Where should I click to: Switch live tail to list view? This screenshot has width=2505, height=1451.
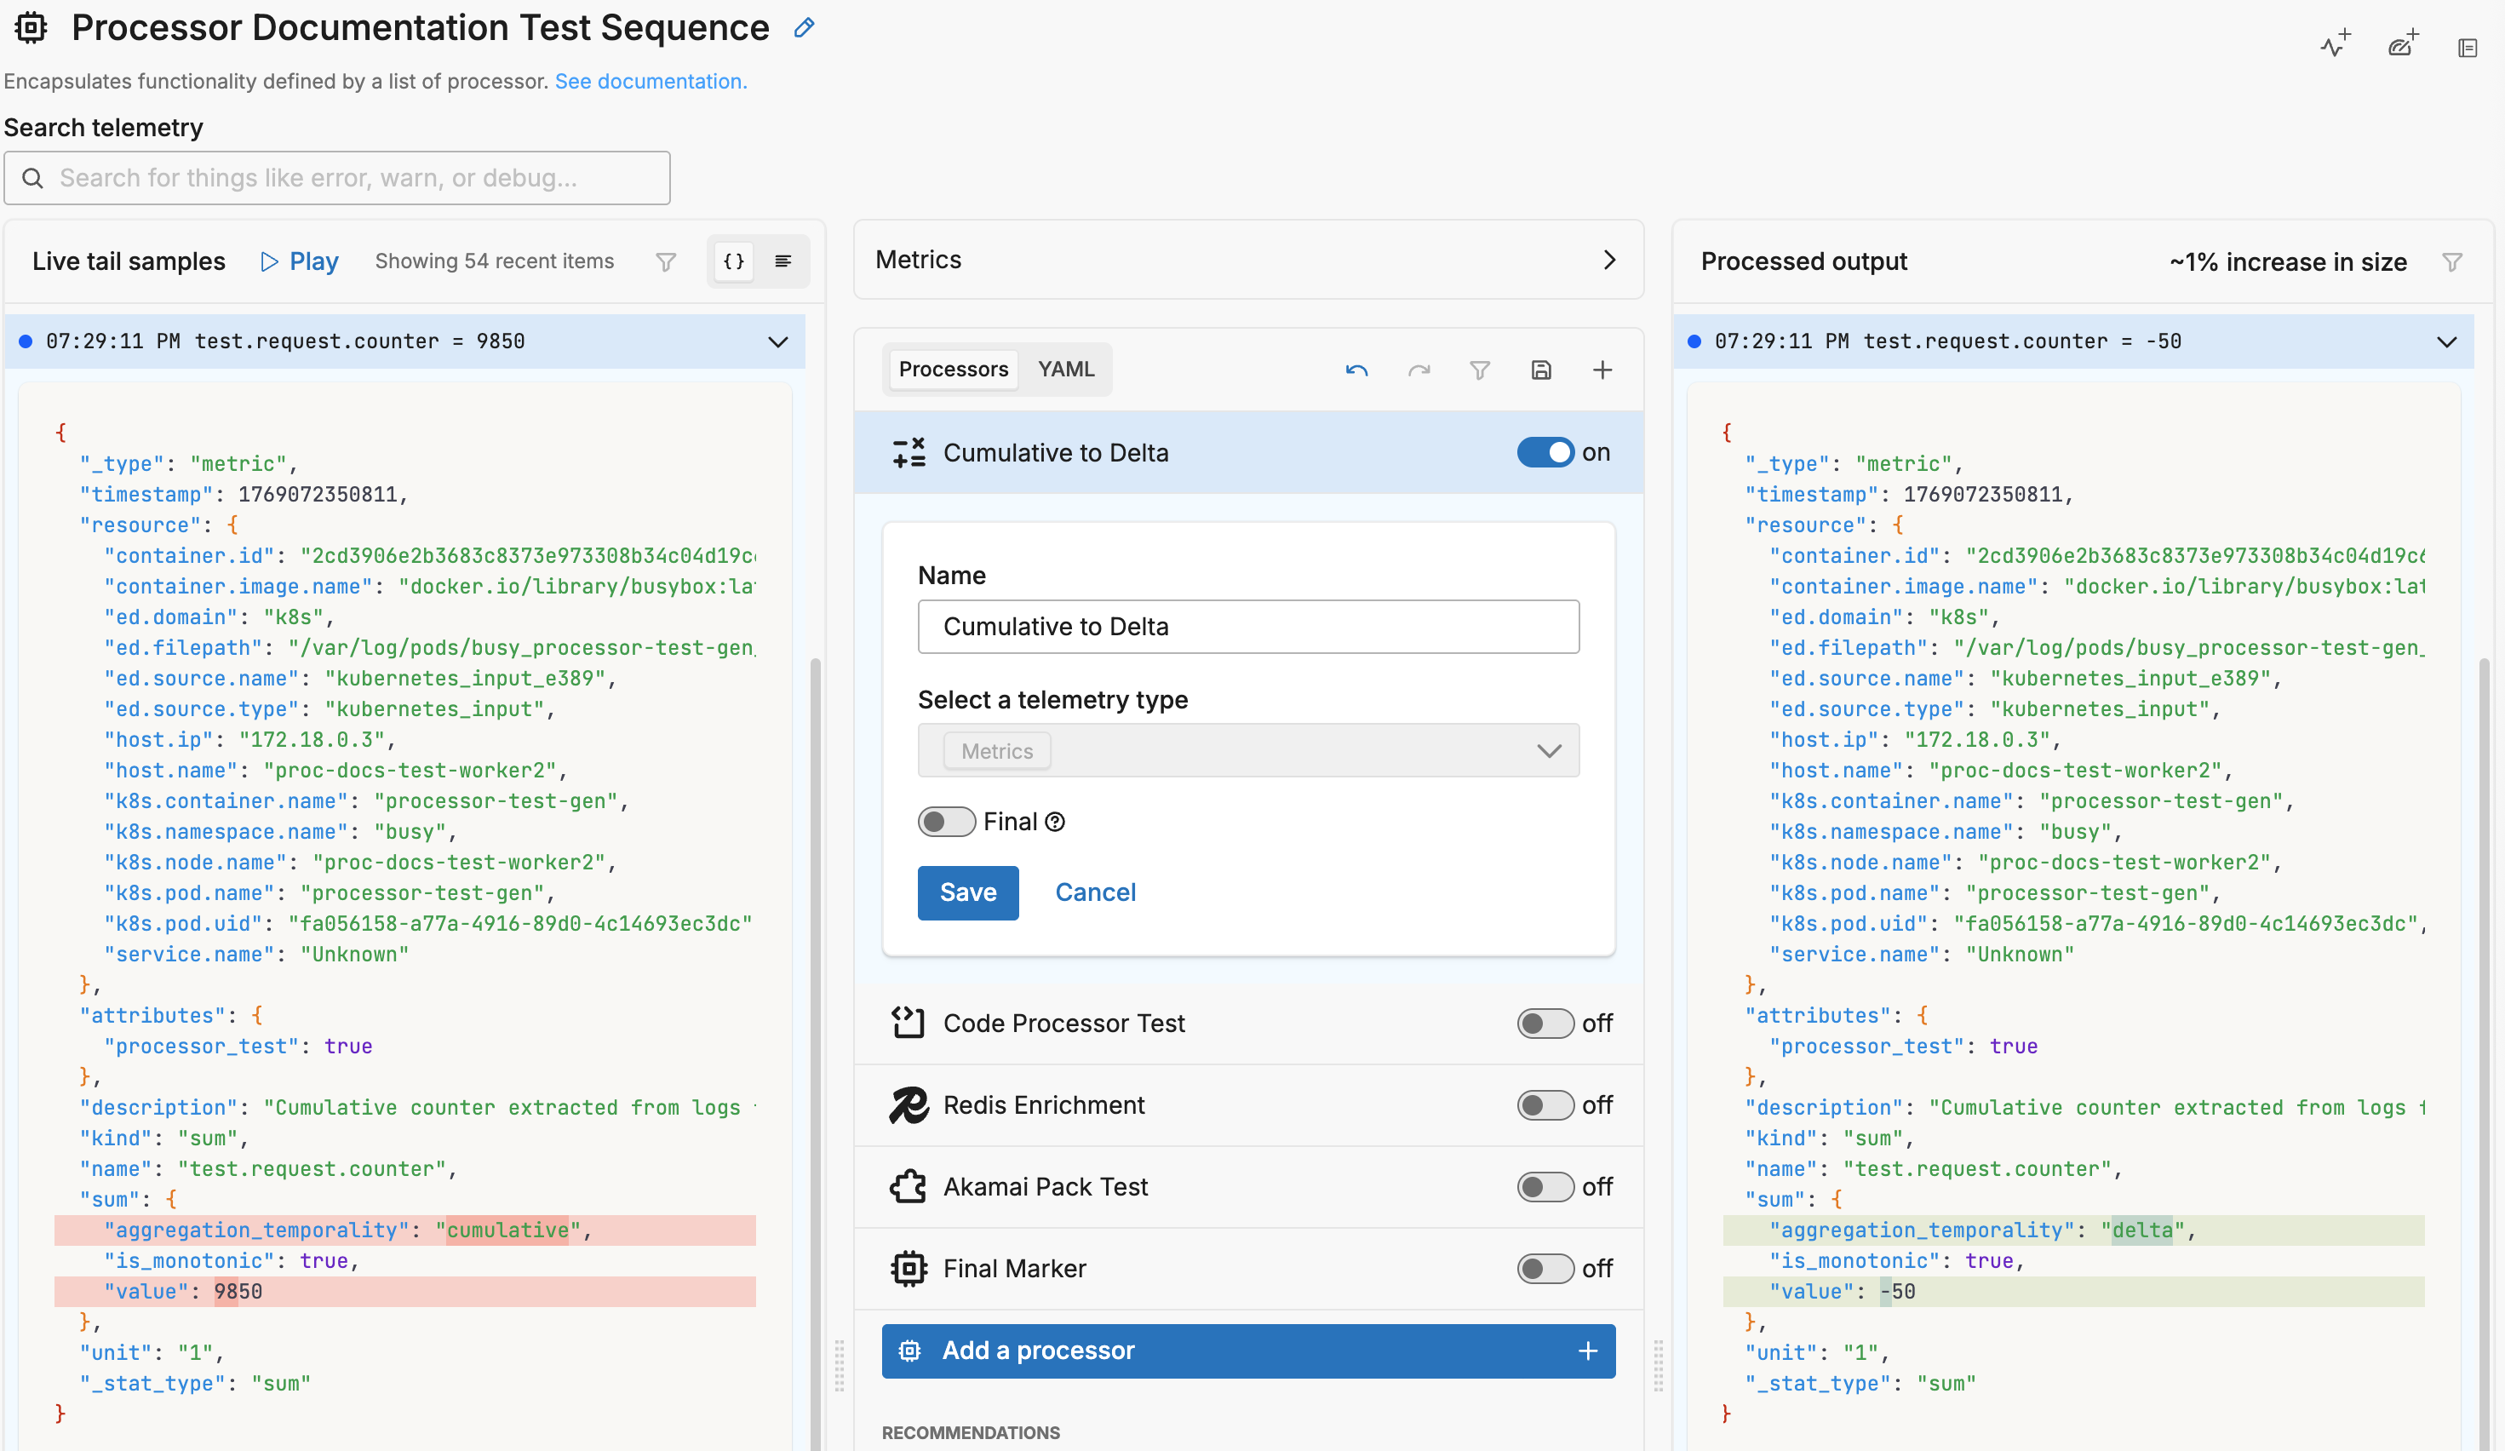point(782,261)
